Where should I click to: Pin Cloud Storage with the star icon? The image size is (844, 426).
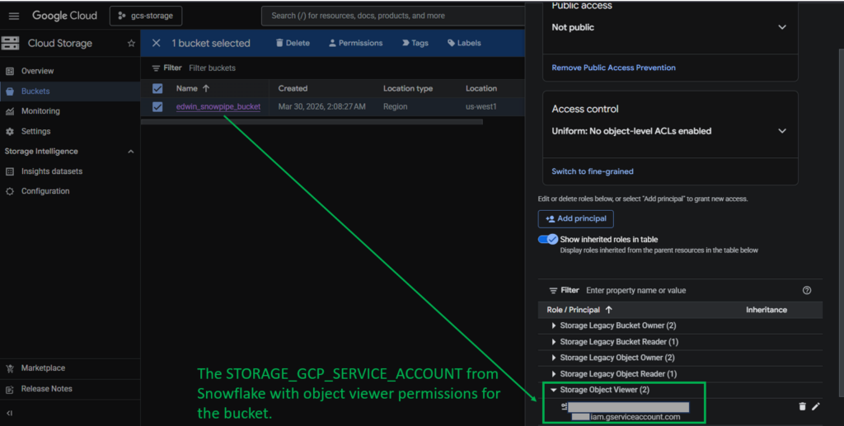point(131,43)
